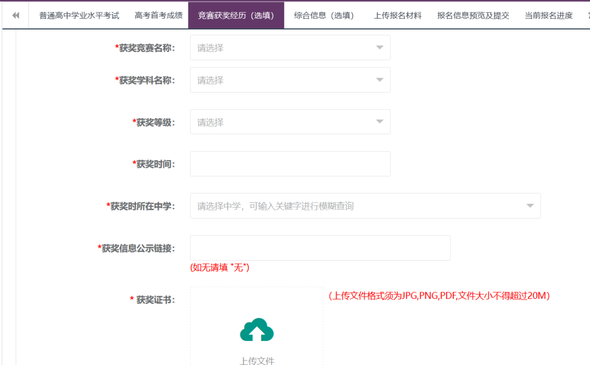
Task: Go to 报名信息预览及提交 tab
Action: point(473,15)
